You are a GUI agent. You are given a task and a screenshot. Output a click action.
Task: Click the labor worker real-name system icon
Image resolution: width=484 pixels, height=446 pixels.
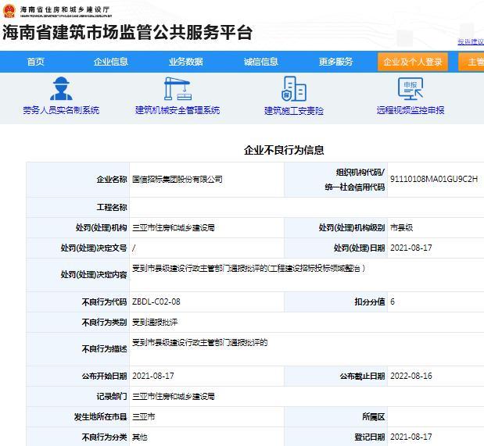point(61,88)
